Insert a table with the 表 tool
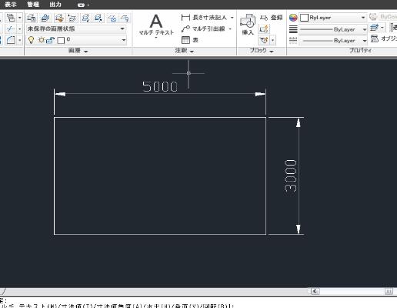Screen dimensions: 397x308 tap(190, 40)
